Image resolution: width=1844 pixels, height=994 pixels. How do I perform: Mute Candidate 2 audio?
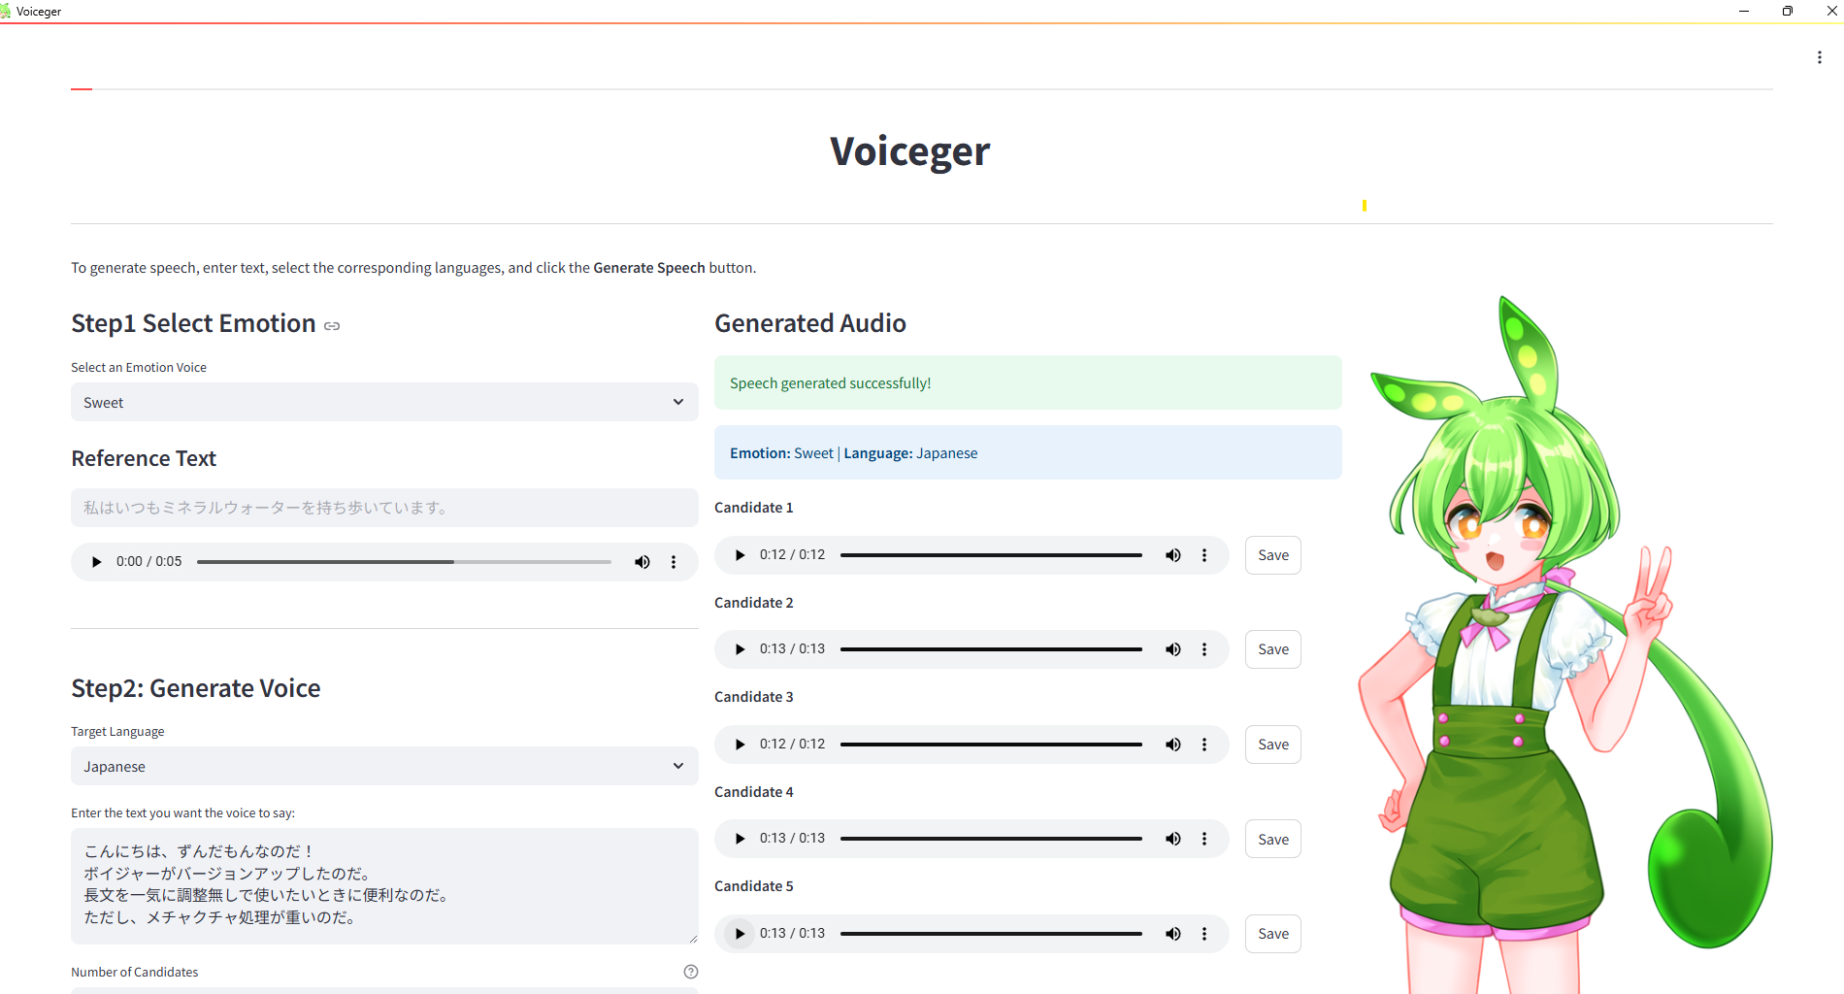pos(1172,648)
